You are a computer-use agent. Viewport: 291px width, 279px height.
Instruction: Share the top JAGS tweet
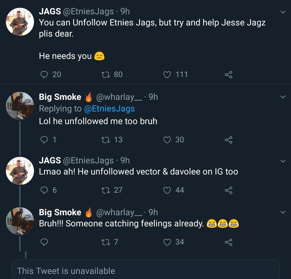tap(228, 75)
